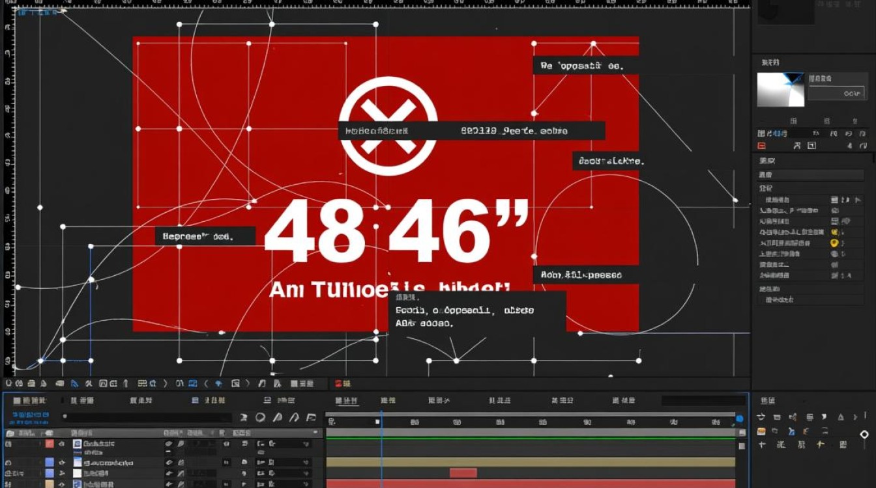This screenshot has width=876, height=488.
Task: Click the triangle icon in bottom-right panel
Action: click(x=841, y=417)
